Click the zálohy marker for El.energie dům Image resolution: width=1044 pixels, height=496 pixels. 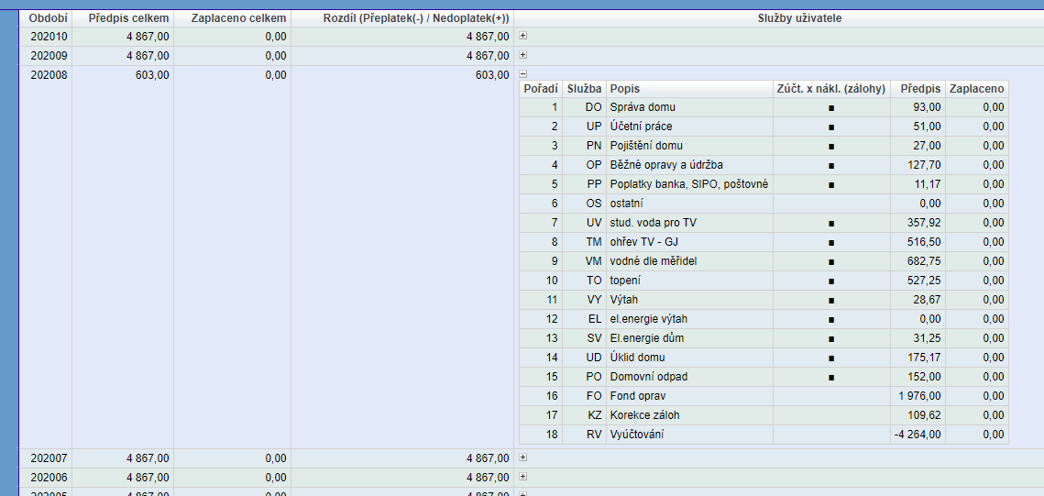(x=831, y=339)
